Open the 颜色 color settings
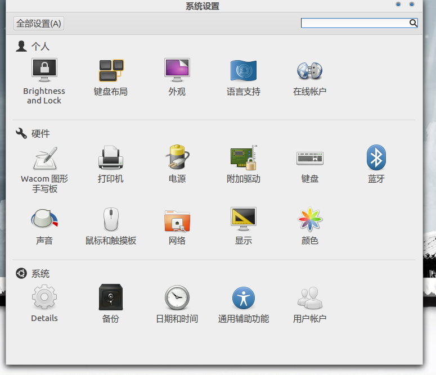The width and height of the screenshot is (436, 375). pos(309,226)
